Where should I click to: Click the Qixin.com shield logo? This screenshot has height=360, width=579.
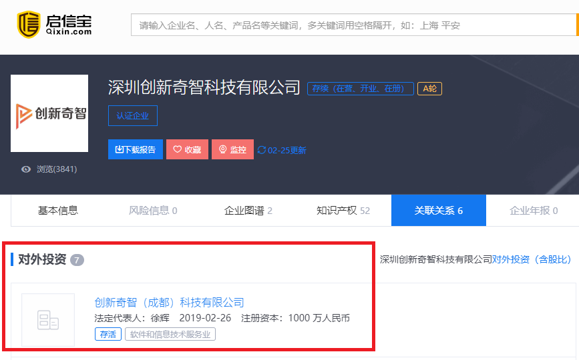click(x=29, y=25)
